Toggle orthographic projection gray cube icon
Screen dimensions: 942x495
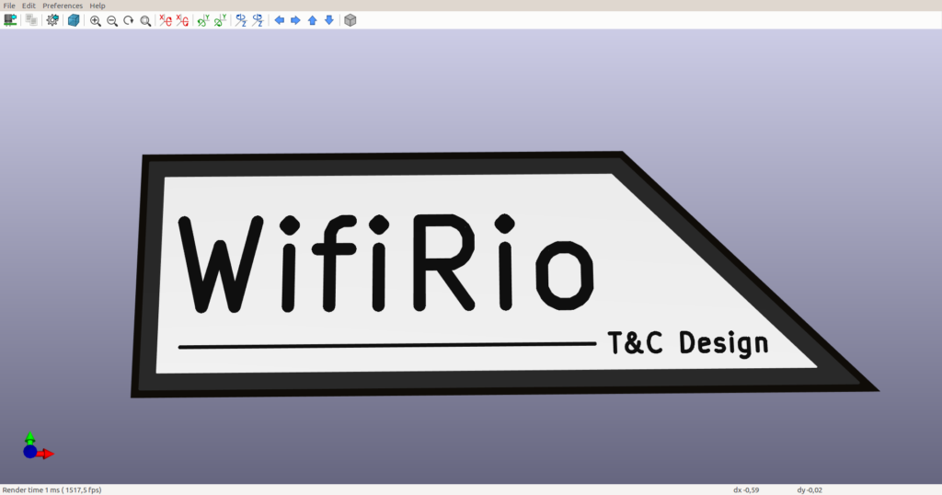coord(350,20)
